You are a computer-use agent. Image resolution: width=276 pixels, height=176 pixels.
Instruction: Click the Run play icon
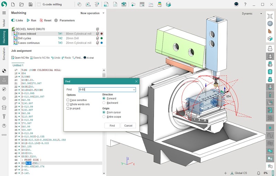click(x=29, y=20)
